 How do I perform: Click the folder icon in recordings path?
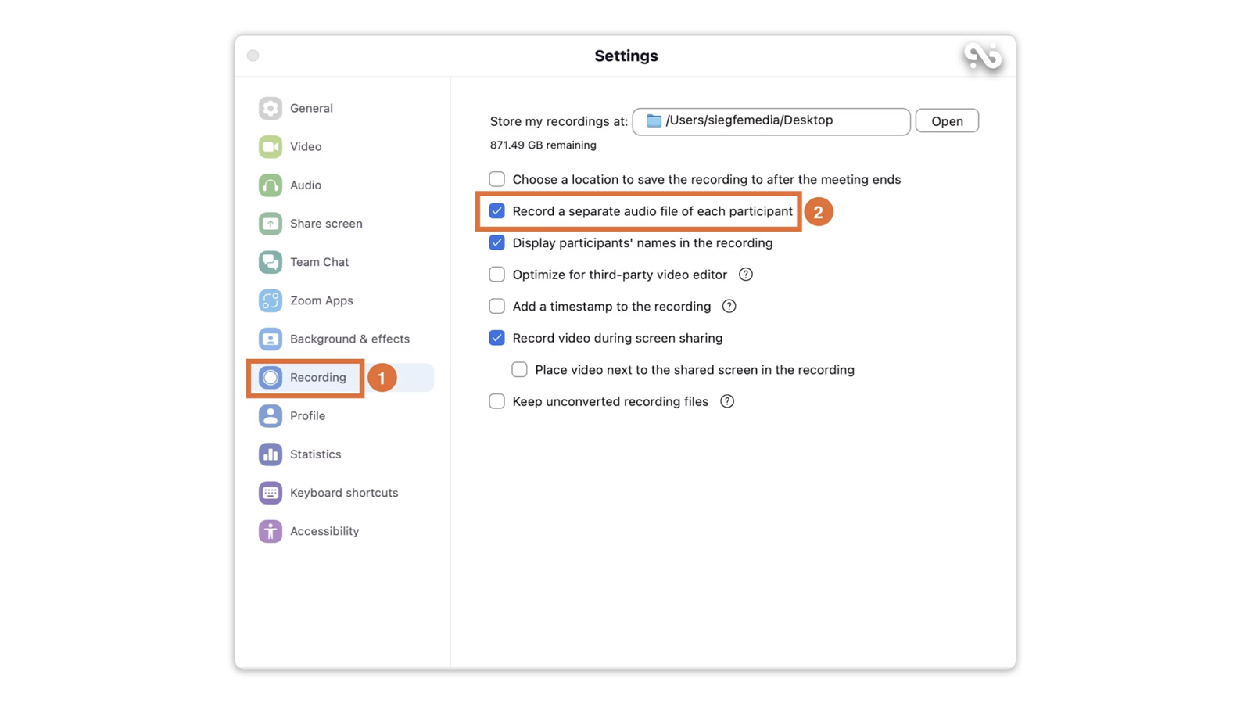(x=654, y=120)
